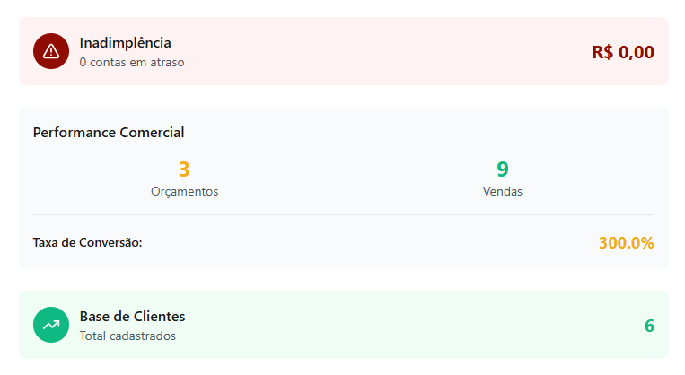Image resolution: width=685 pixels, height=375 pixels.
Task: Click the "0 contas em atraso" subtitle
Action: [x=131, y=62]
